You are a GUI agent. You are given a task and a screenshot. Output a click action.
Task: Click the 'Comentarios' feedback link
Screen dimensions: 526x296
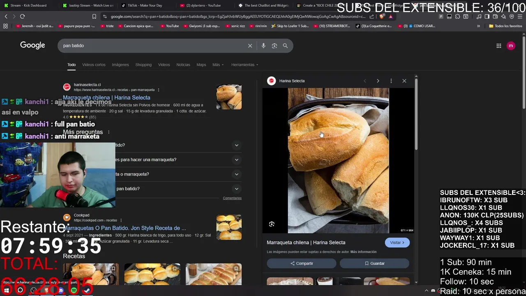tap(232, 198)
